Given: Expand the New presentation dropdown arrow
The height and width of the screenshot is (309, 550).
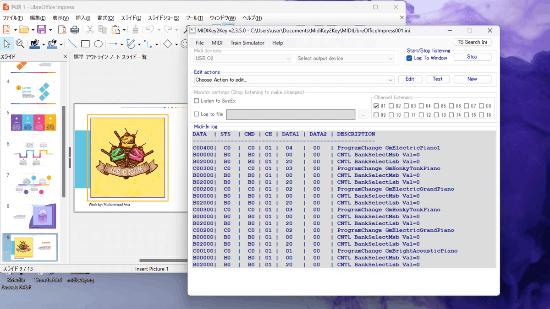Looking at the screenshot, I should pyautogui.click(x=15, y=30).
